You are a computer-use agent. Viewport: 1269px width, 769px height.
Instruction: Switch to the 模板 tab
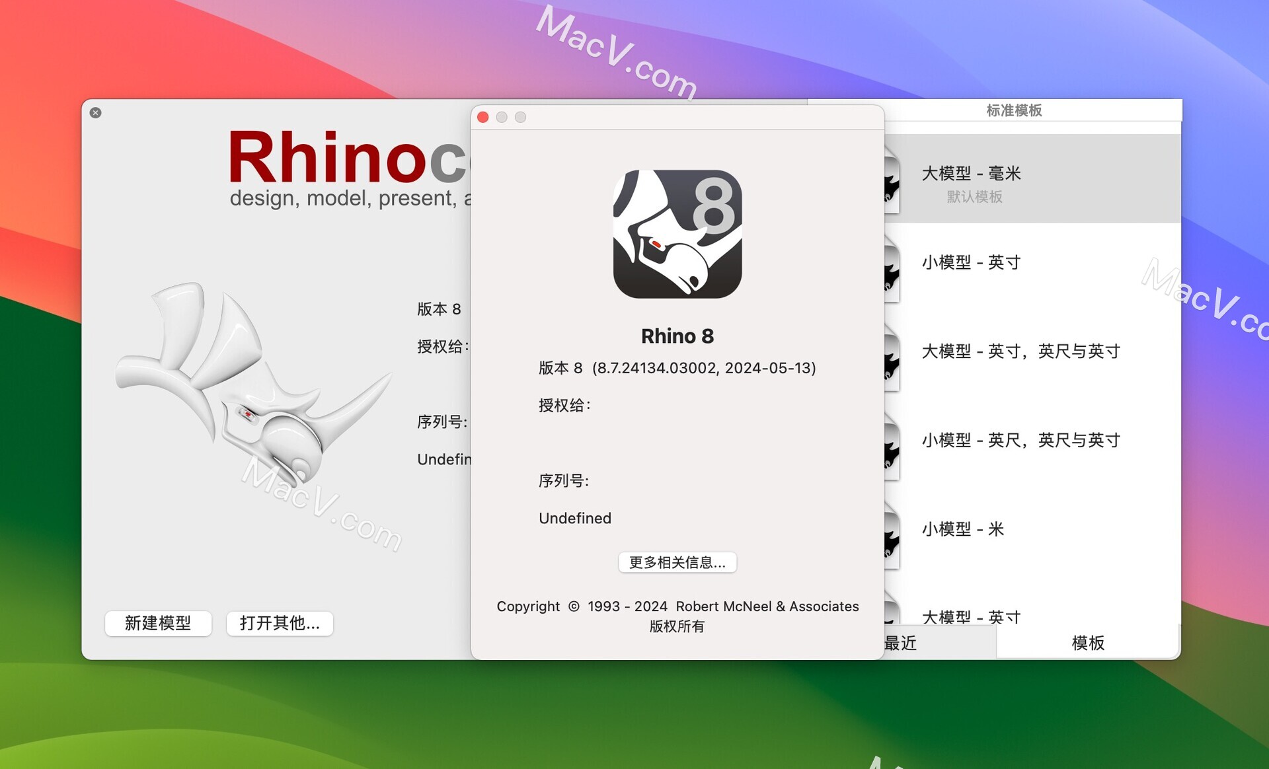pyautogui.click(x=1087, y=643)
